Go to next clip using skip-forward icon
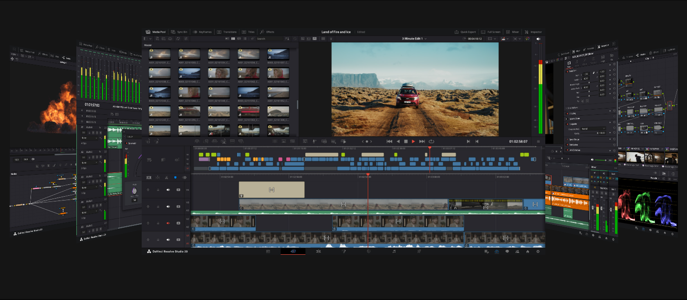This screenshot has width=687, height=300. (x=468, y=141)
